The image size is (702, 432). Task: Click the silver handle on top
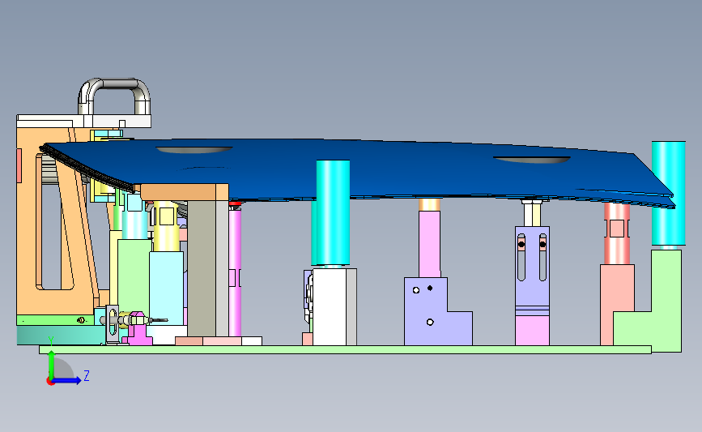(115, 96)
